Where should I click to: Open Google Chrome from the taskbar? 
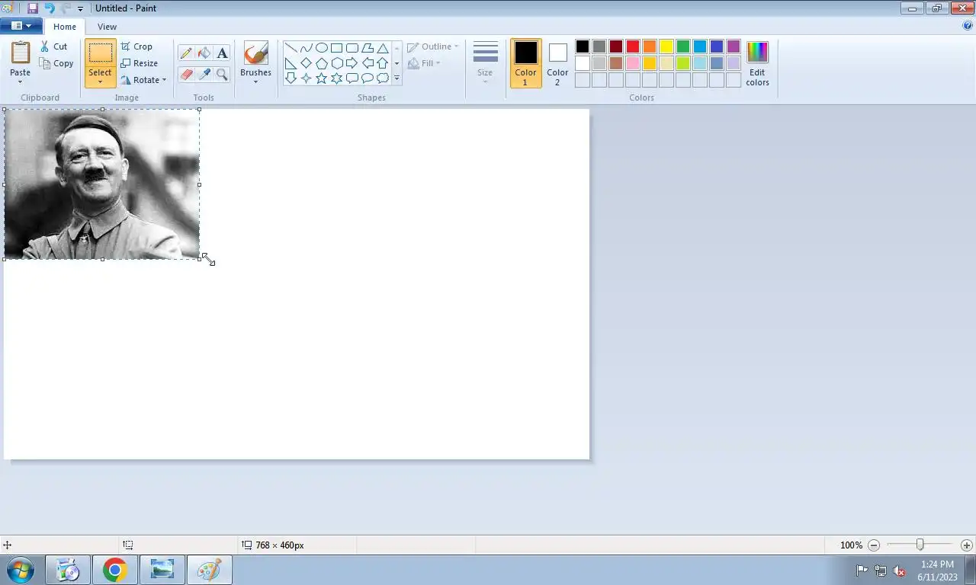(115, 570)
